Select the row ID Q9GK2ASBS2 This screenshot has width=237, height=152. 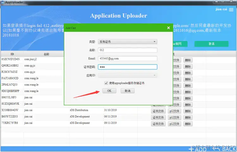coord(10,66)
